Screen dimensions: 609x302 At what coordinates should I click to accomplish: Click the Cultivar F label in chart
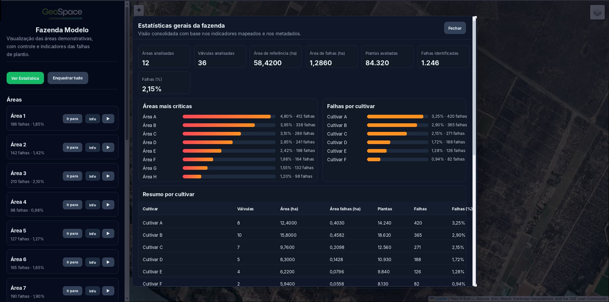(x=337, y=160)
